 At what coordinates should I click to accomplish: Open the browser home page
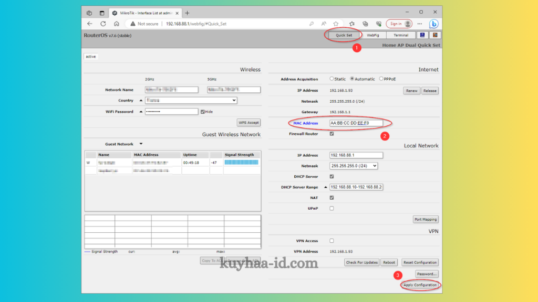click(117, 24)
